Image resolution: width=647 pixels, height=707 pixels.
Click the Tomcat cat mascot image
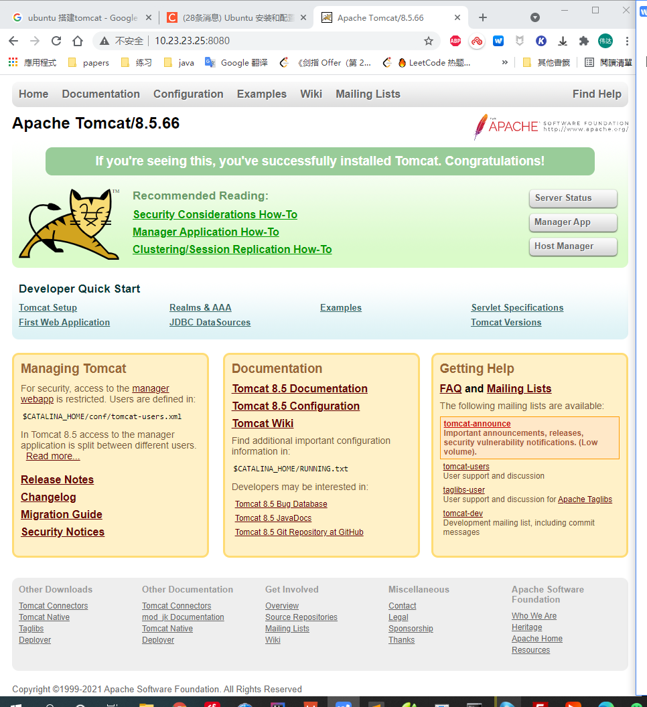69,224
